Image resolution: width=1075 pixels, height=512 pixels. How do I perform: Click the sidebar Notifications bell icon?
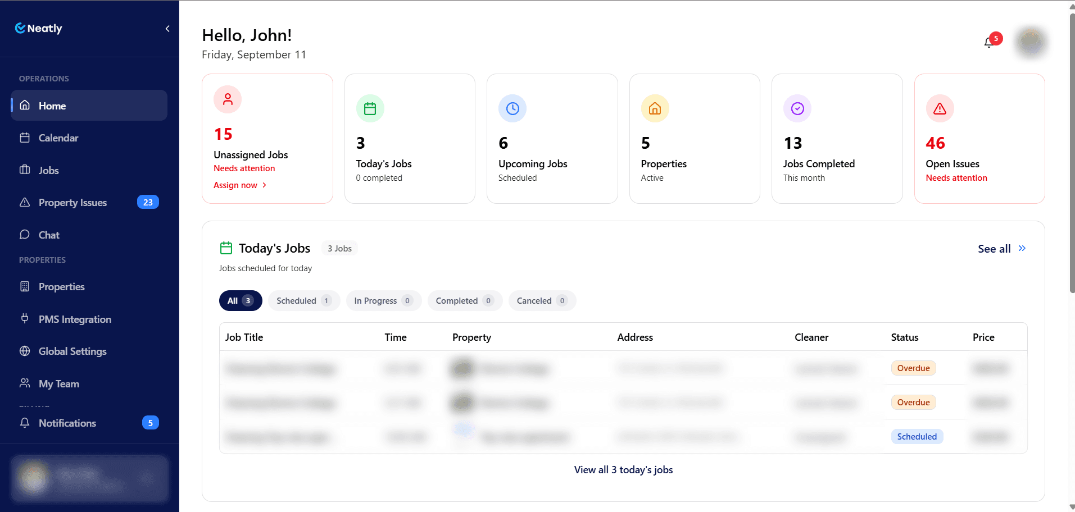[25, 423]
